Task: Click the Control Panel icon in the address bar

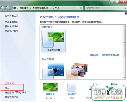Action: point(15,8)
